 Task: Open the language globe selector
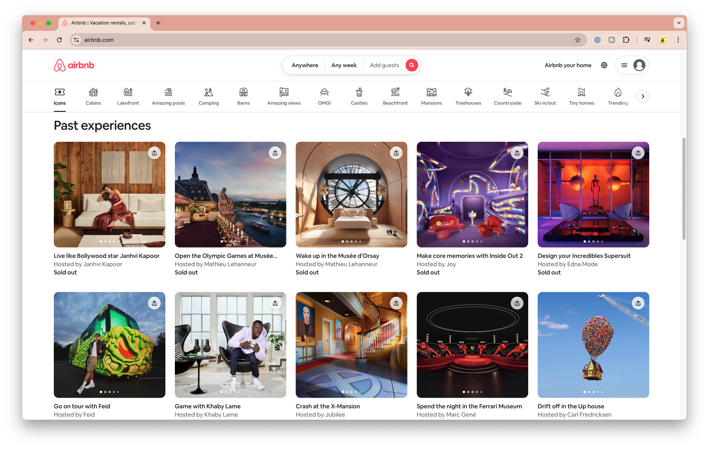coord(604,65)
